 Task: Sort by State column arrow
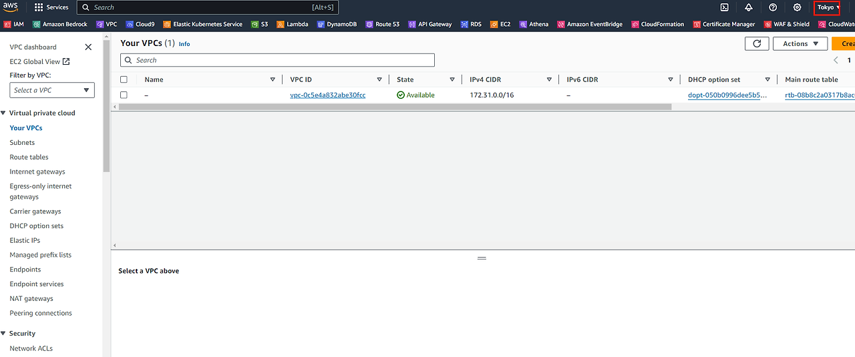[452, 79]
